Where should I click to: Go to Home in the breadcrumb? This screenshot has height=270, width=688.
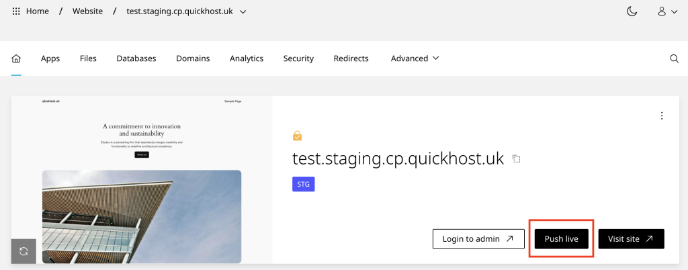coord(38,11)
